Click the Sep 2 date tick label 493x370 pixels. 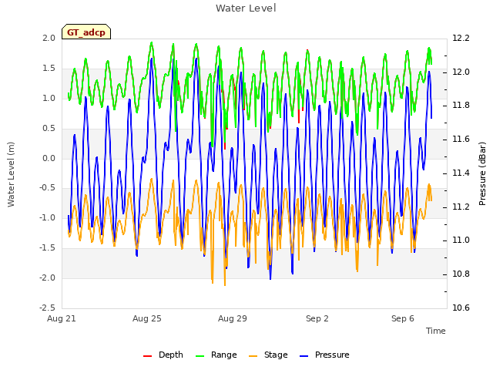(x=317, y=318)
